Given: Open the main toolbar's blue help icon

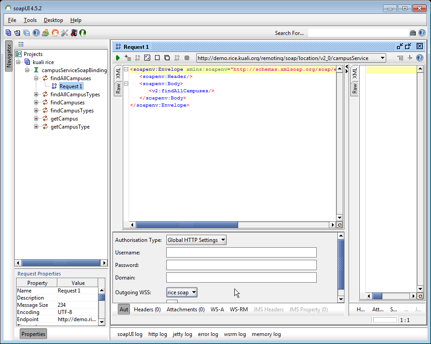Looking at the screenshot, I should [36, 33].
